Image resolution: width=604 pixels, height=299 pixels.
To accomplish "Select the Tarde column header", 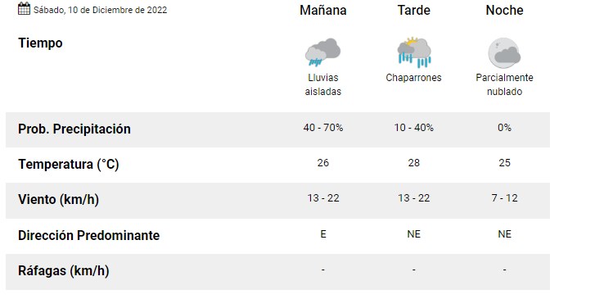I will pos(413,10).
